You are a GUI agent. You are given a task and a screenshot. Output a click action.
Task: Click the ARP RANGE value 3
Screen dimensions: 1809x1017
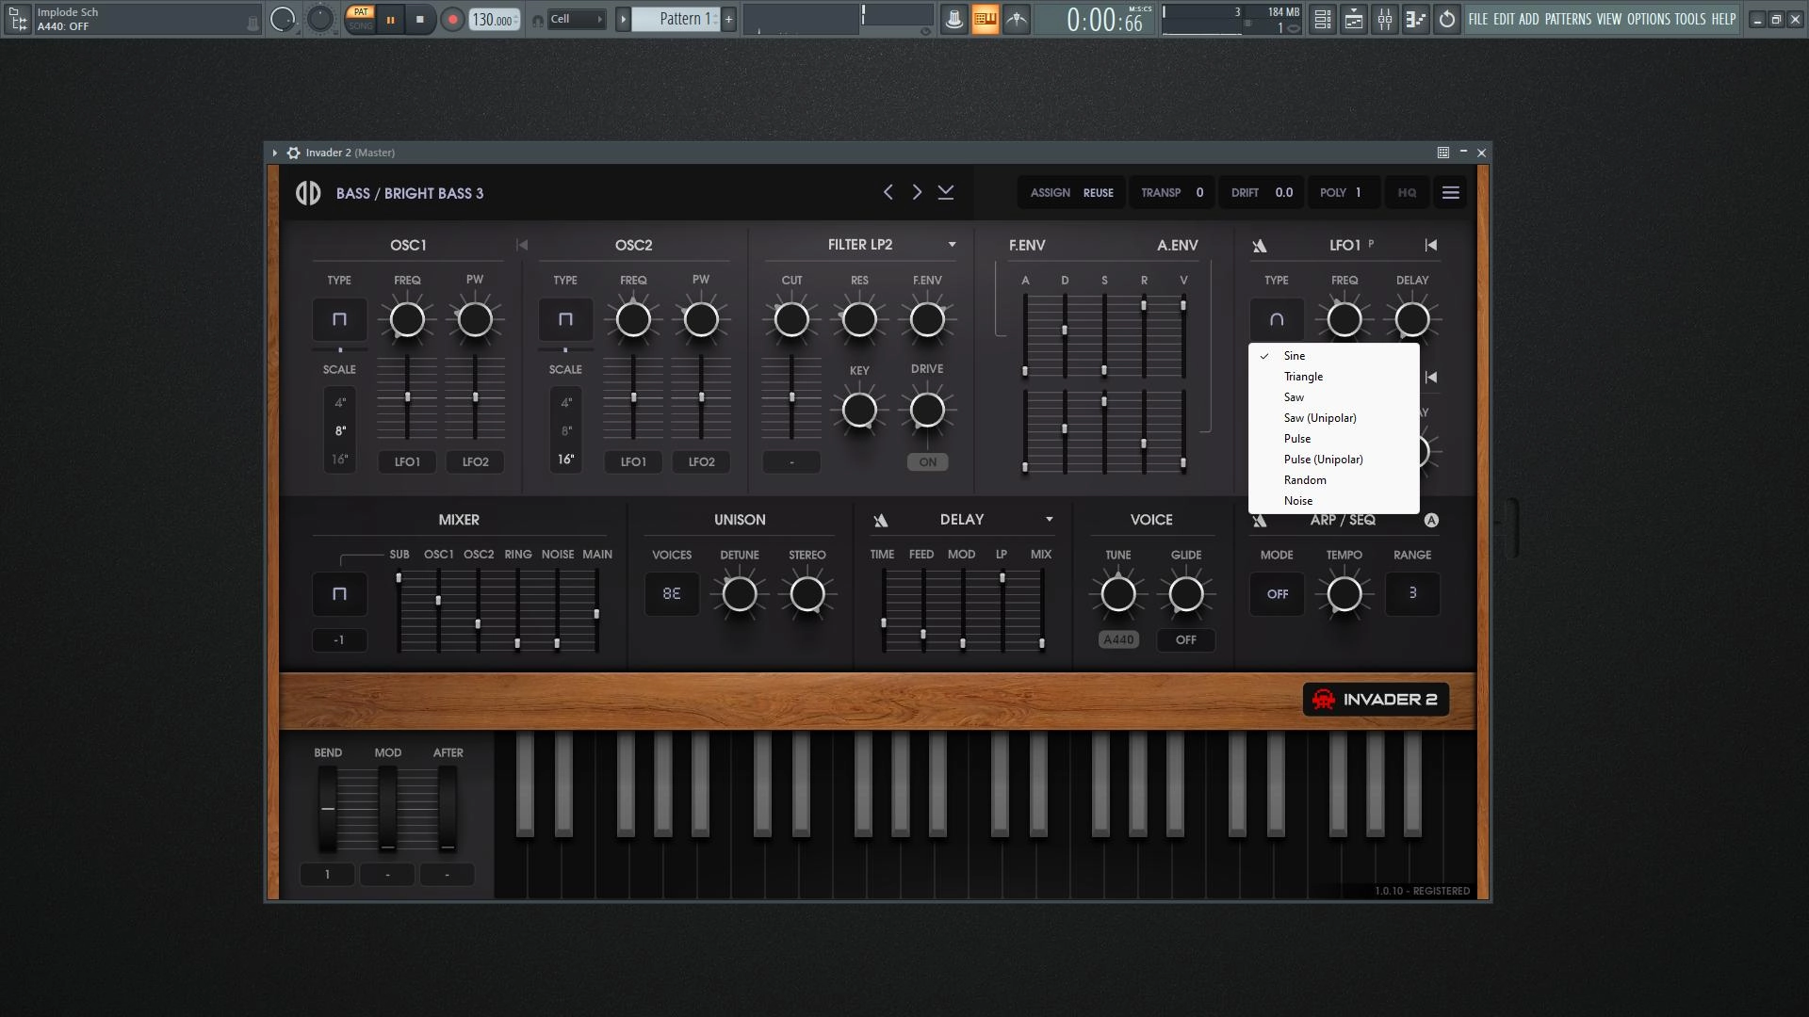coord(1412,593)
